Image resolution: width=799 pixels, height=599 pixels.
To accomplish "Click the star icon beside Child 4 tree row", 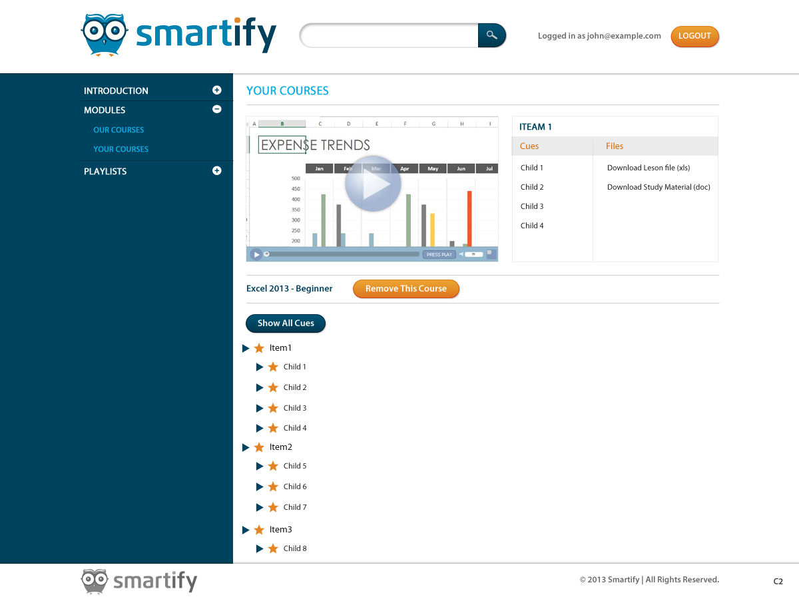I will coord(273,428).
